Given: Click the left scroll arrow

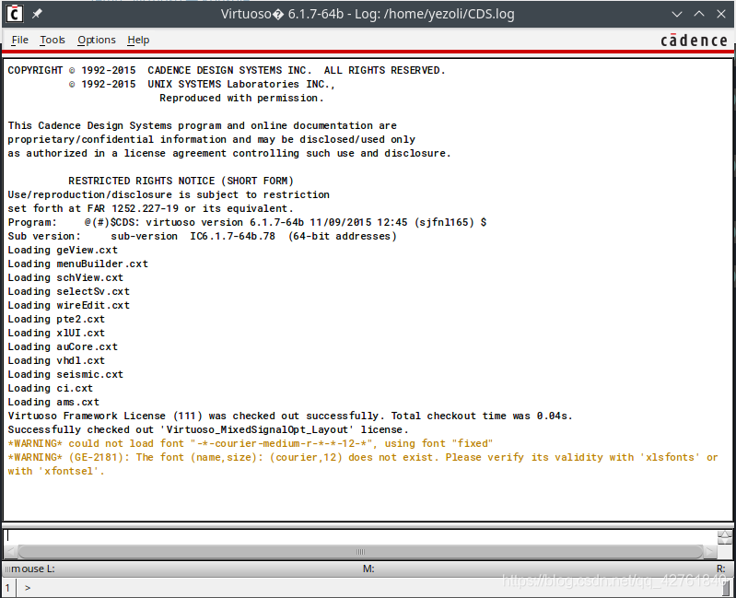Looking at the screenshot, I should tap(11, 552).
